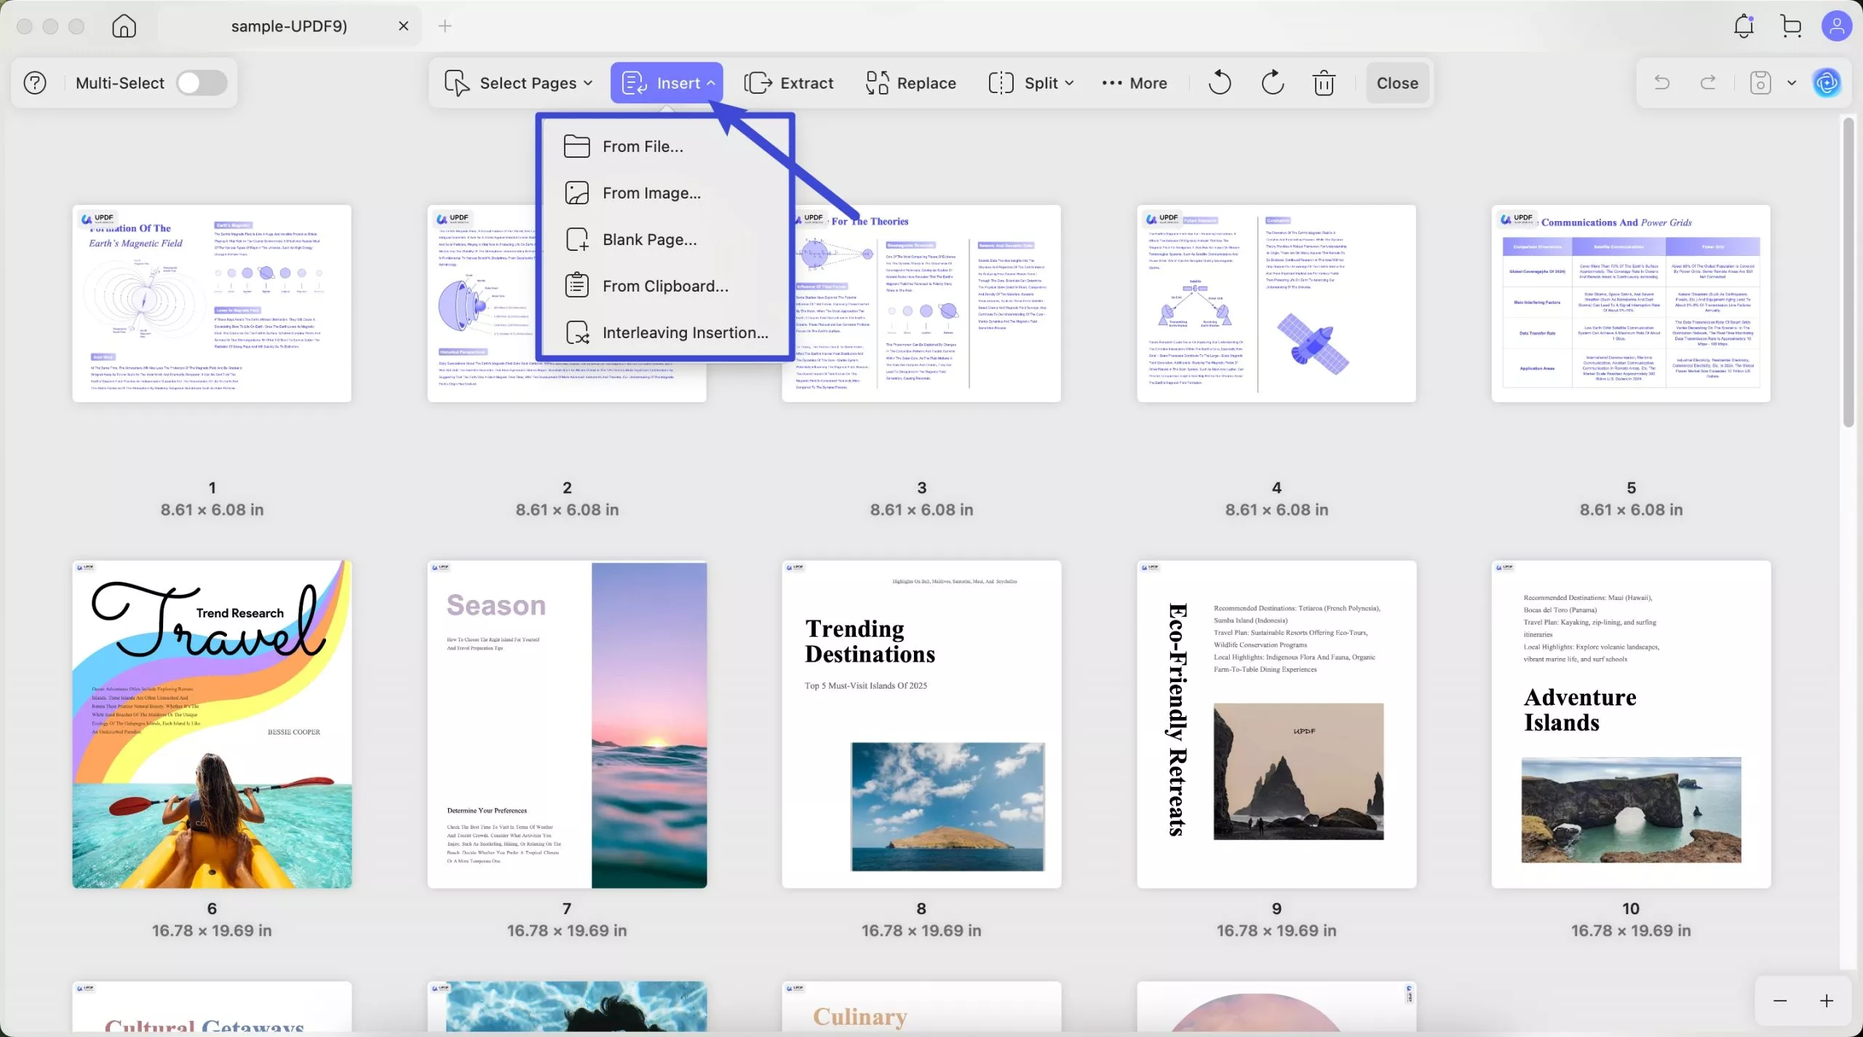Open the UPDF AI assistant icon

[x=1827, y=83]
